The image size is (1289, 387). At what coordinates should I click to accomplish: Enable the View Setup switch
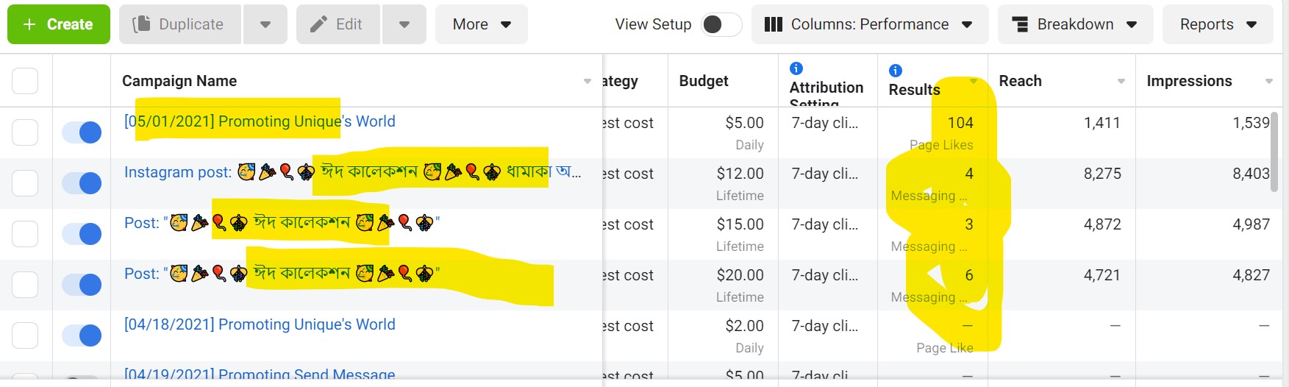click(x=721, y=24)
